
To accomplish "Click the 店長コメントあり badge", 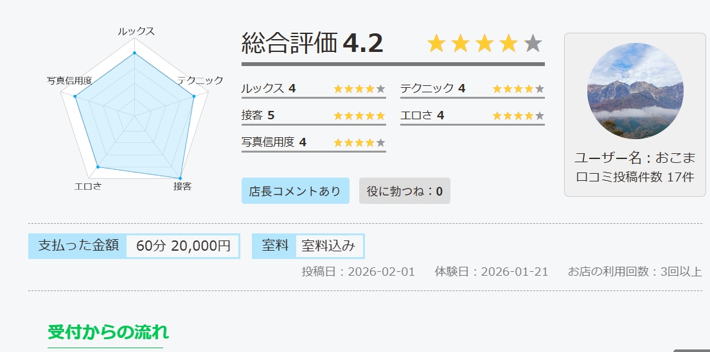I will point(296,191).
